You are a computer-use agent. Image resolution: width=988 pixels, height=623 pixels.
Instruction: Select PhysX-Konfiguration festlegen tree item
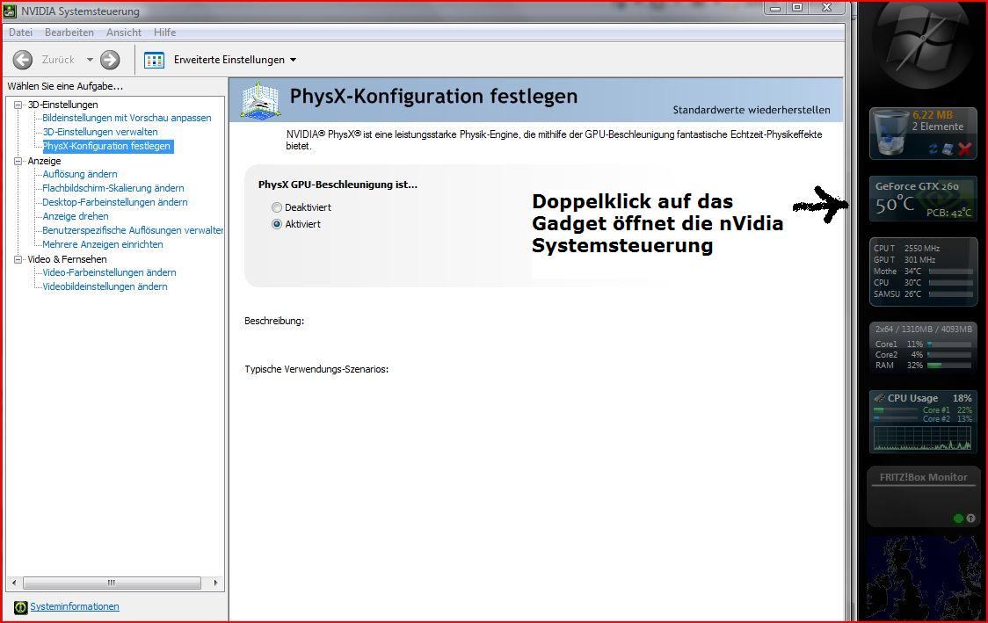click(x=107, y=146)
